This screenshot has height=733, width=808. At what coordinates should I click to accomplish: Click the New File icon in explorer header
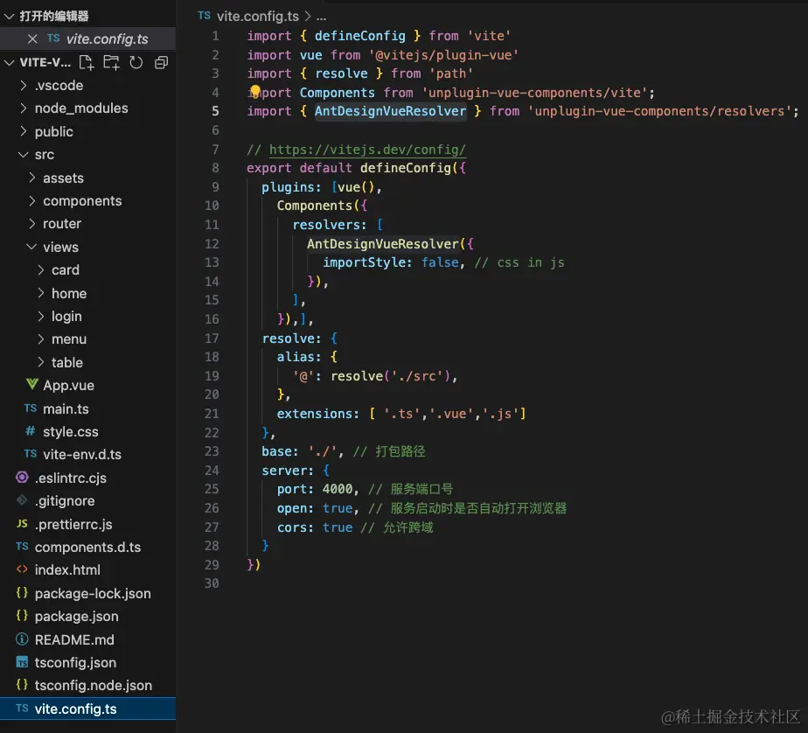coord(86,62)
